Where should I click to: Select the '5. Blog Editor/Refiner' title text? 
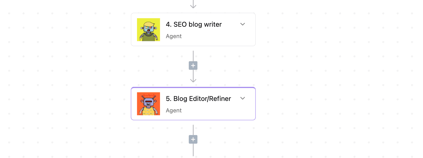click(198, 99)
